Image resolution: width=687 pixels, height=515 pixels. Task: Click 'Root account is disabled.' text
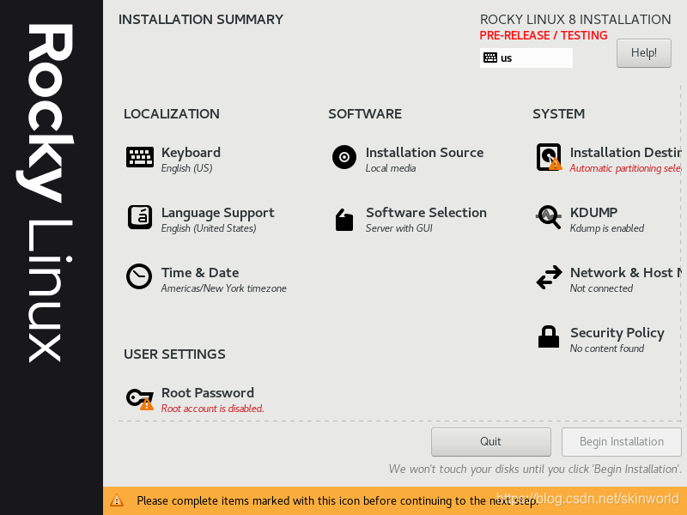pyautogui.click(x=212, y=409)
